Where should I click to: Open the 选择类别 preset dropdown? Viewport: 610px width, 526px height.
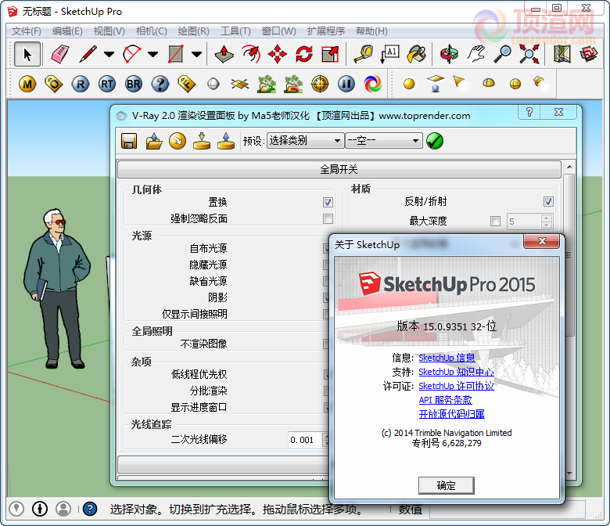click(x=305, y=141)
